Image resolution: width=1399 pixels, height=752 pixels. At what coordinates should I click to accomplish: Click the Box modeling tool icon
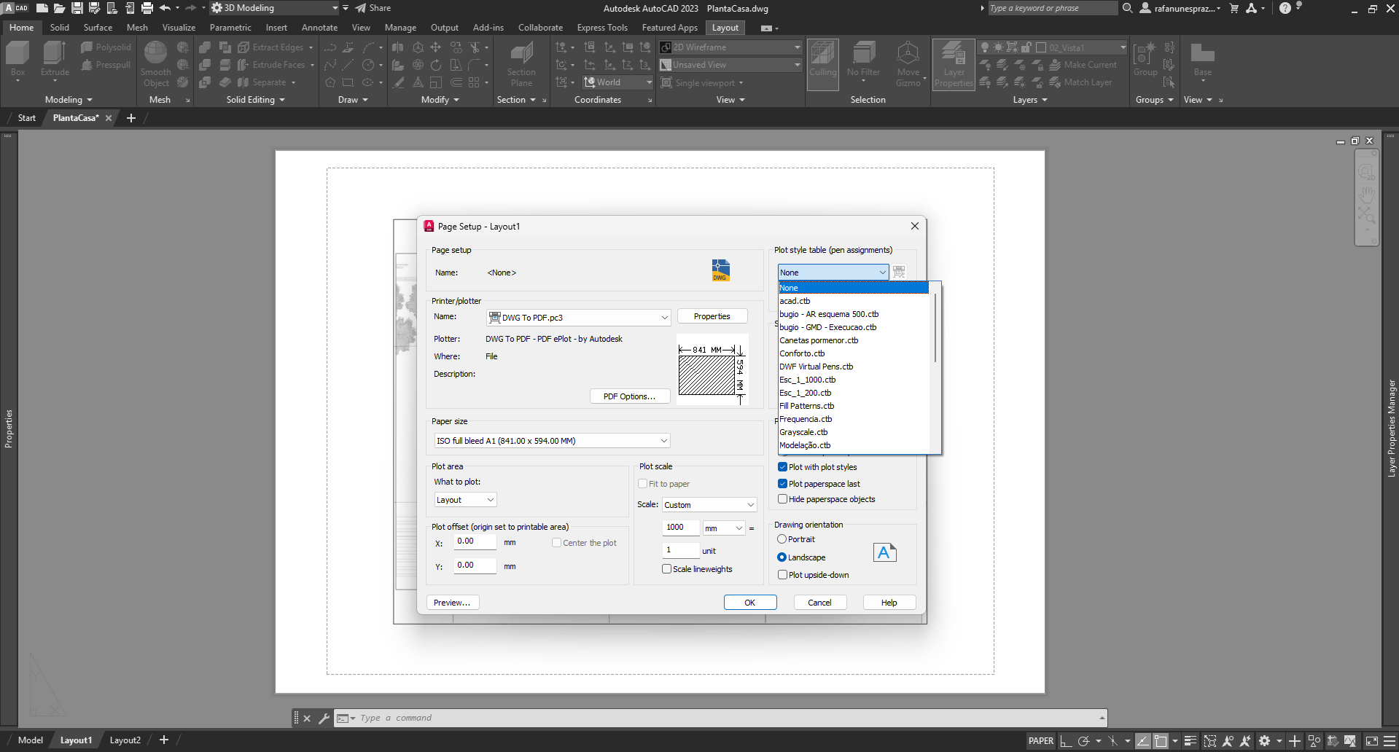tap(17, 55)
